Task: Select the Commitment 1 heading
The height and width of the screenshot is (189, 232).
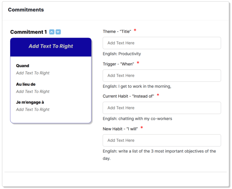Action: 28,32
